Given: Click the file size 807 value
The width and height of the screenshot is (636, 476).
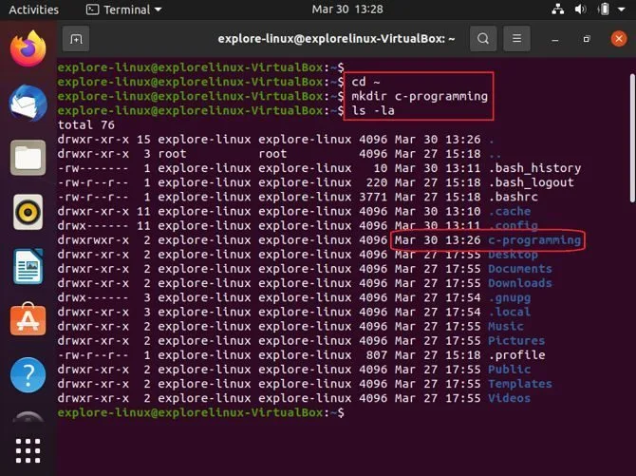Looking at the screenshot, I should pos(377,355).
